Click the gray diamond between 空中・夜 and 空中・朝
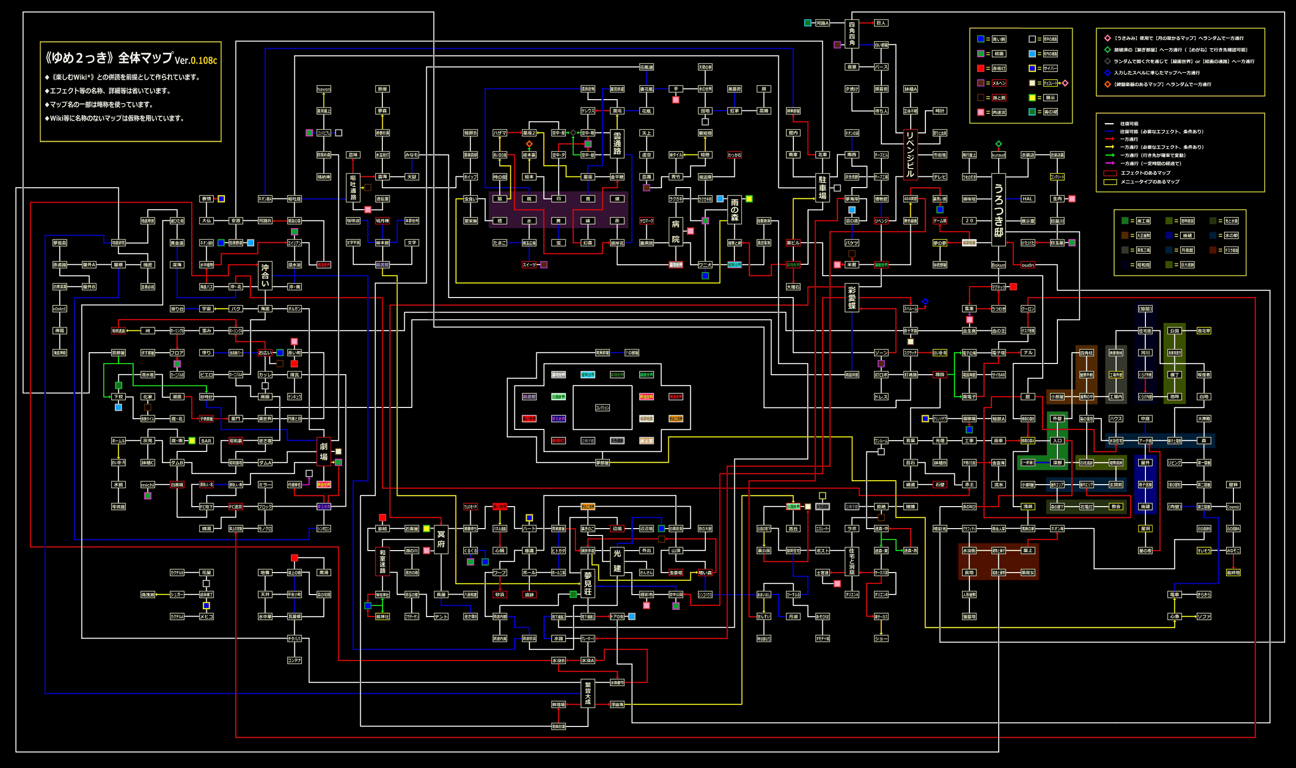Viewport: 1296px width, 768px height. [x=573, y=133]
